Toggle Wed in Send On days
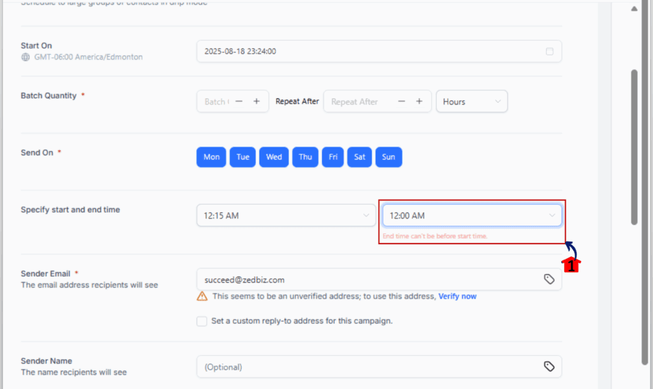This screenshot has height=389, width=653. [274, 157]
